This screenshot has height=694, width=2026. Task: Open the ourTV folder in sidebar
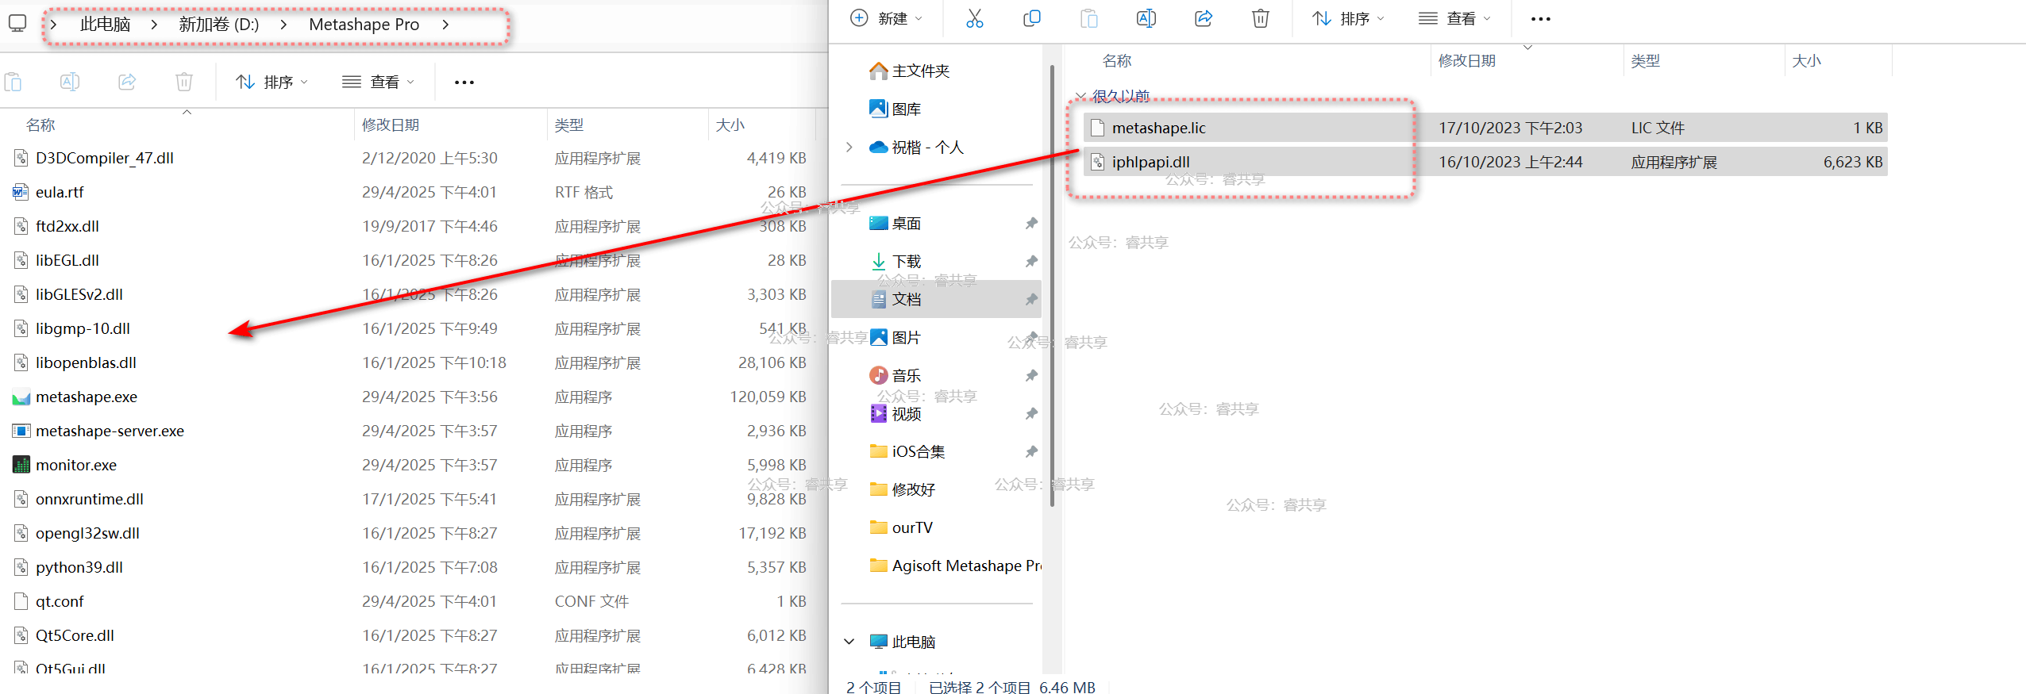(911, 527)
